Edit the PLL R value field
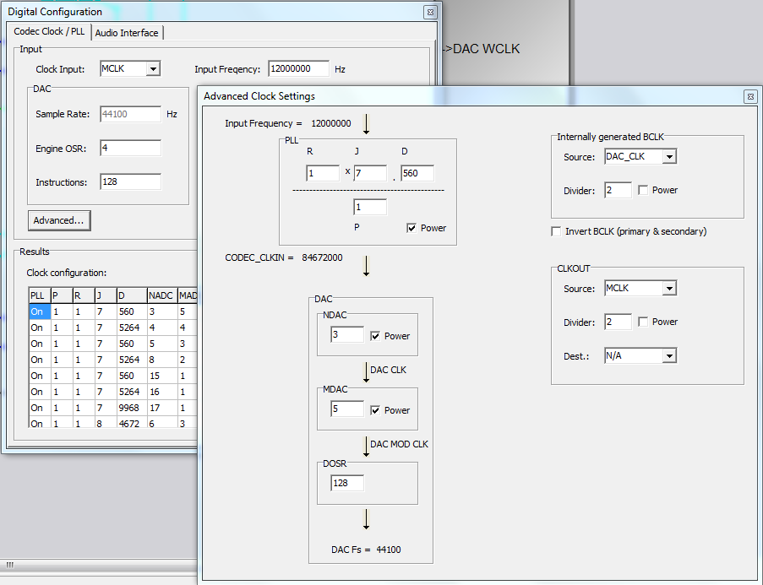Viewport: 763px width, 585px height. click(323, 173)
